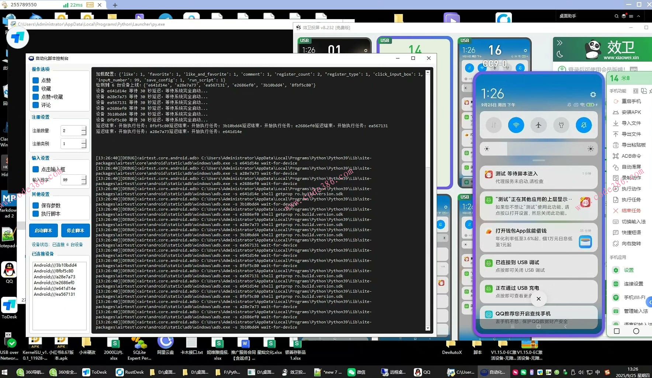Open phone settings gear beside the clock
This screenshot has width=652, height=378.
[593, 94]
